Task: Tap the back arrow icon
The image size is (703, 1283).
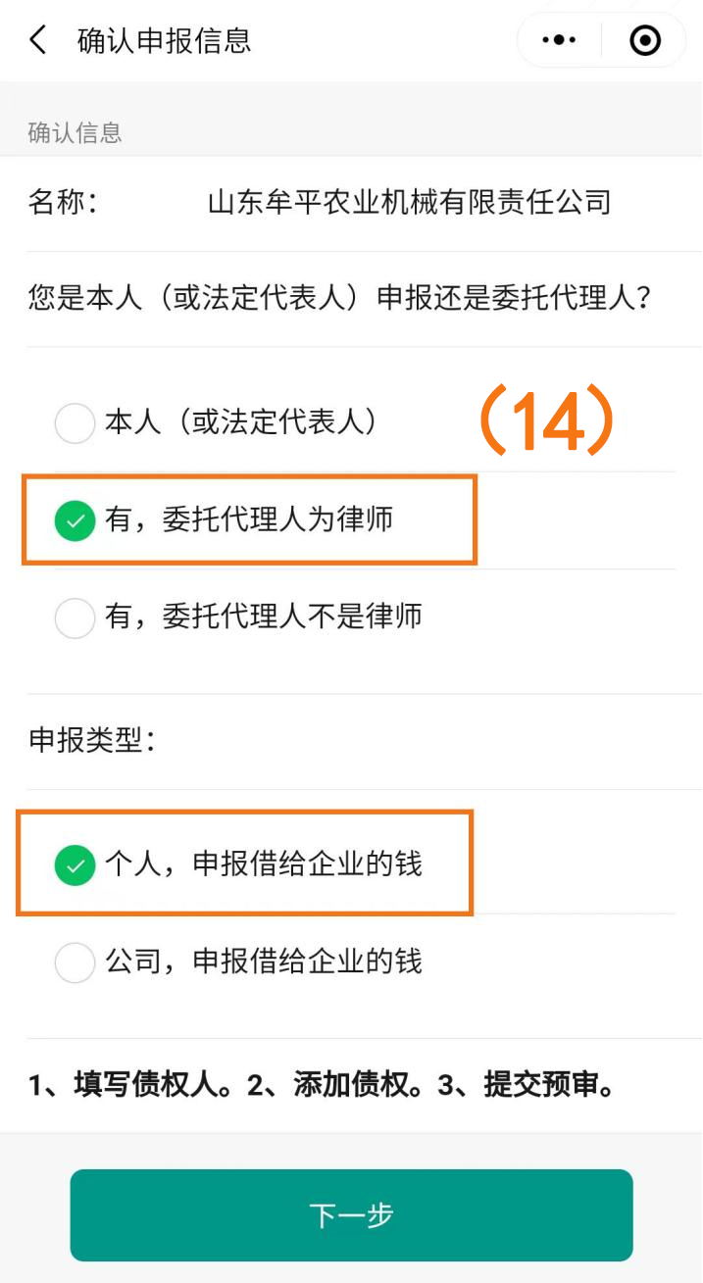Action: pos(38,40)
